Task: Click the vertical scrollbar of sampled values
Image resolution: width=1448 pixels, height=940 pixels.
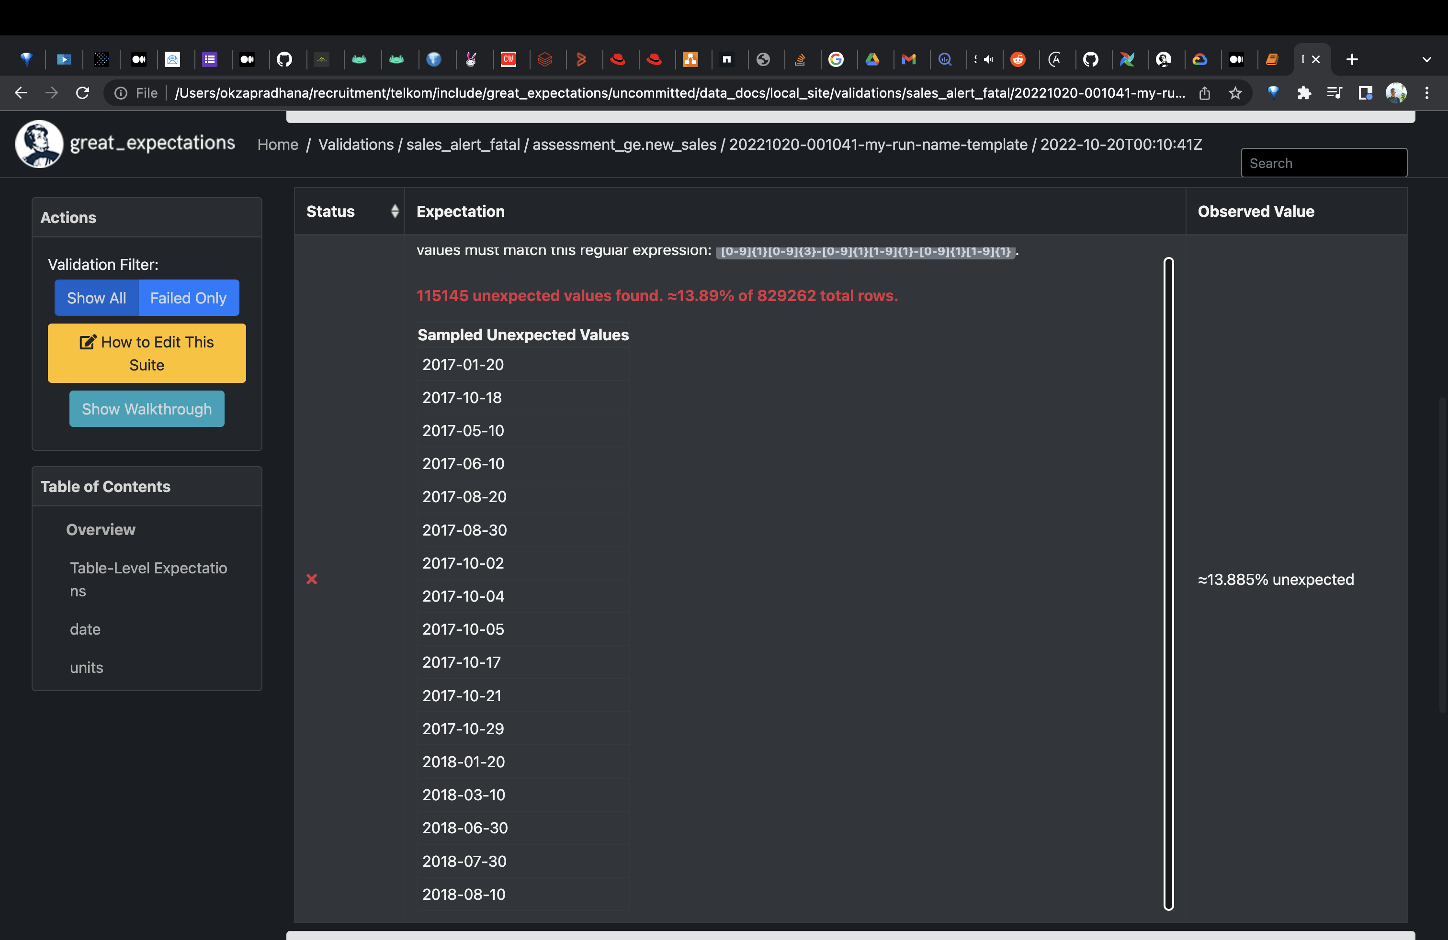Action: click(x=1168, y=584)
